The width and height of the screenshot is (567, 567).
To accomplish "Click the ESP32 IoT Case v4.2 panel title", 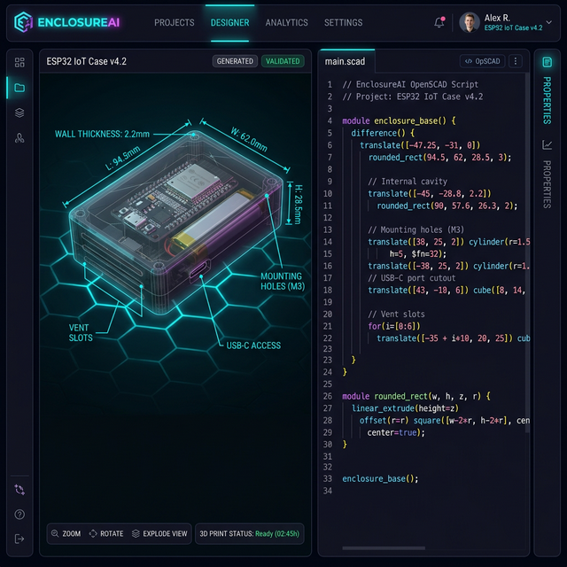I will (x=87, y=61).
